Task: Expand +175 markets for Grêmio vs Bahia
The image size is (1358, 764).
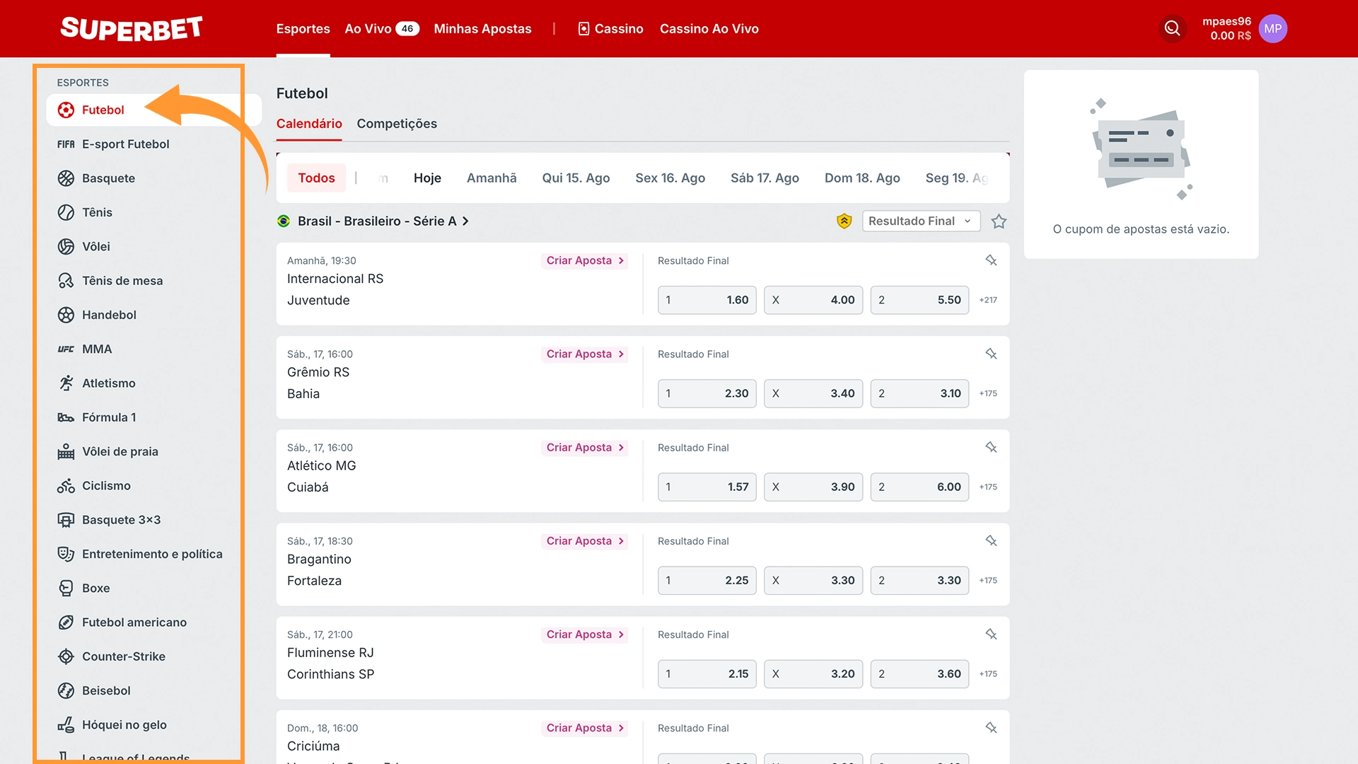Action: coord(988,393)
